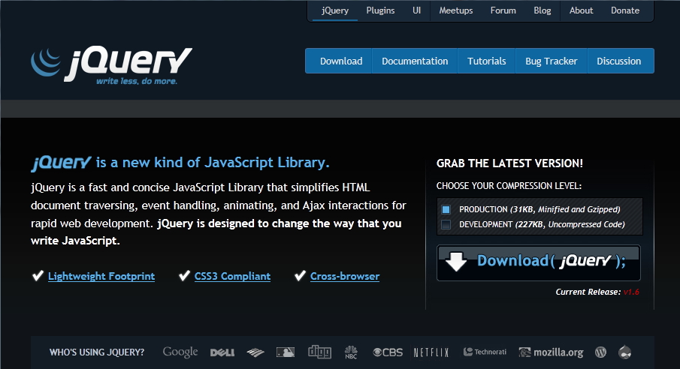Go to the Meetups tab

tap(456, 10)
